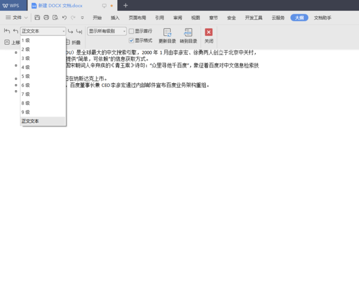Click text 众里寻他千百度
This screenshot has height=287, width=359.
169,66
